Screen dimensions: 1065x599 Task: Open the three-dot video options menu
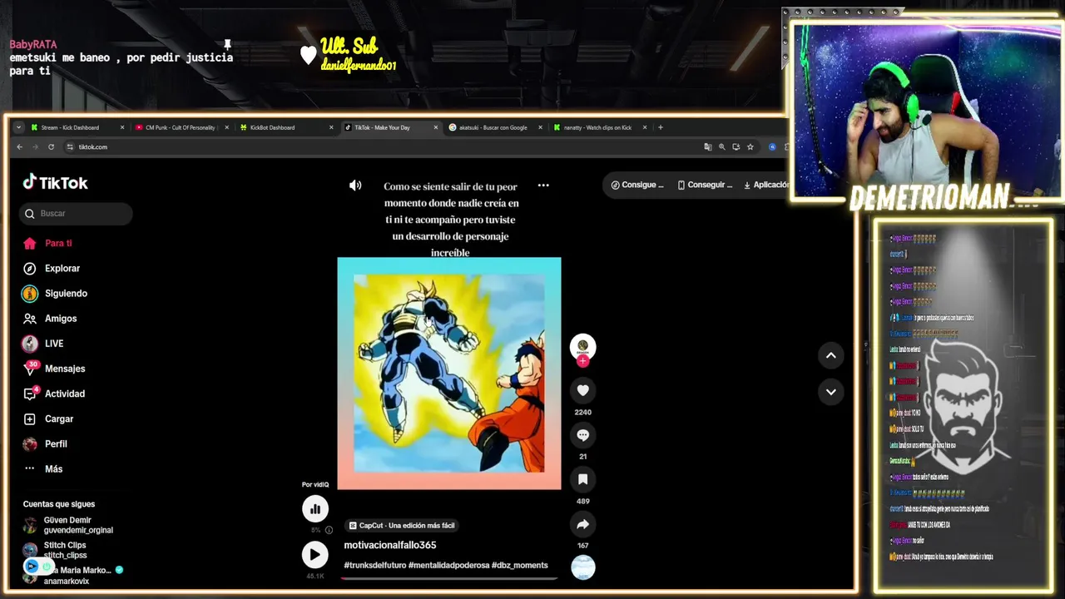pyautogui.click(x=543, y=186)
